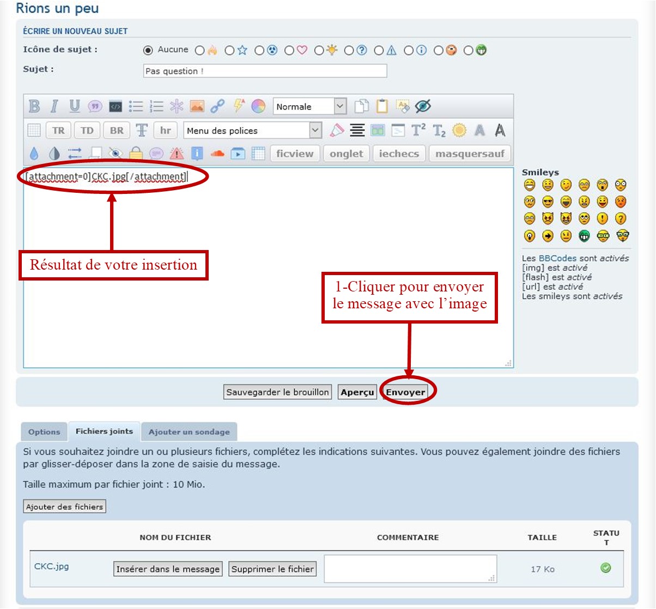Open the 'Ajouter un sondage' tab
The height and width of the screenshot is (609, 656).
coord(189,432)
